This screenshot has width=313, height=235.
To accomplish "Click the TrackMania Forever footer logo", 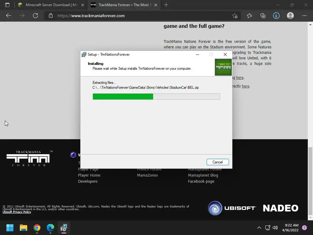I will 30,158.
